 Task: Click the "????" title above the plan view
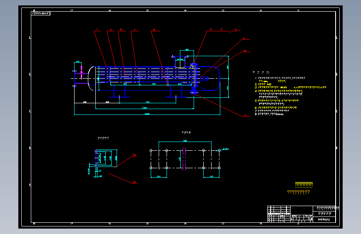coord(186,133)
